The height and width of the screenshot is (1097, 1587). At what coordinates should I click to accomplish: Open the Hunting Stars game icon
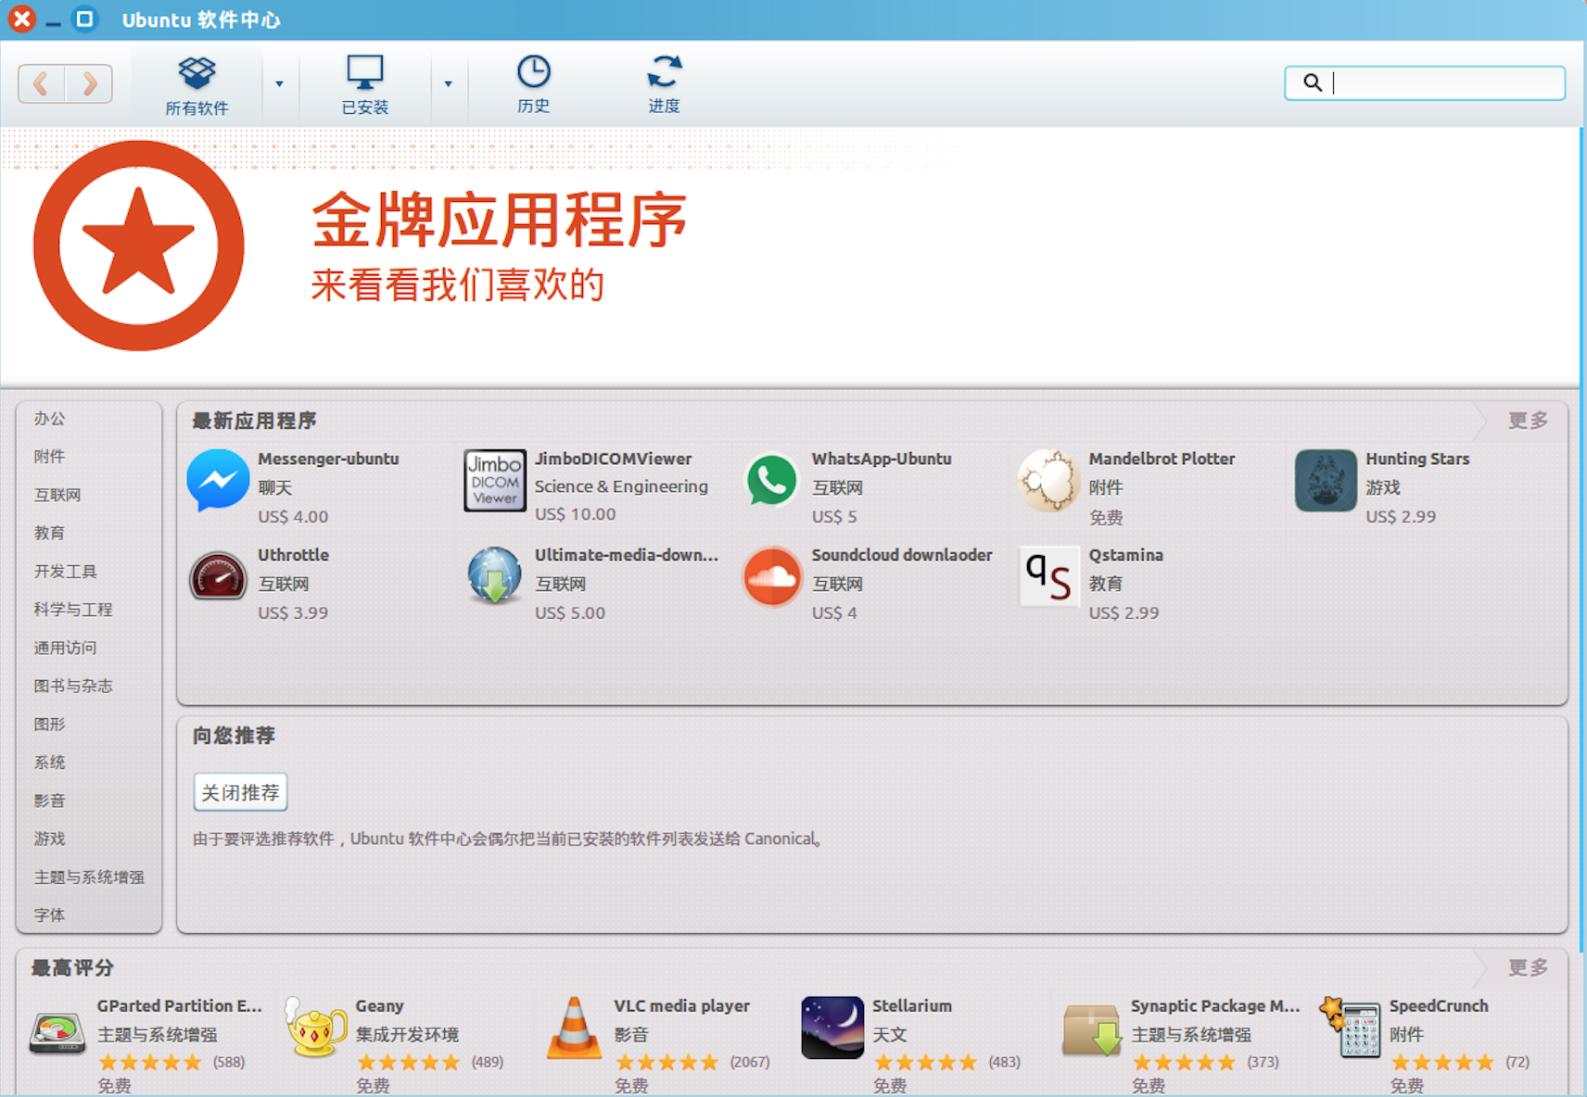click(x=1326, y=480)
